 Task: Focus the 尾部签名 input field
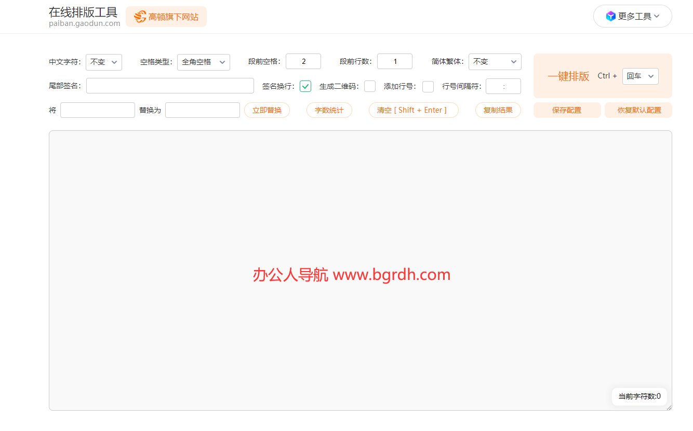point(170,86)
